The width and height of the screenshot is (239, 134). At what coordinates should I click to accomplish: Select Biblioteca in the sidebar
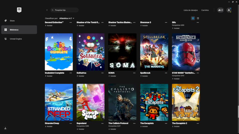(19, 30)
